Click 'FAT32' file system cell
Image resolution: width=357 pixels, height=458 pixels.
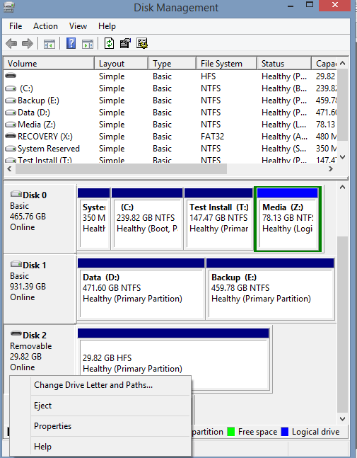click(x=212, y=137)
